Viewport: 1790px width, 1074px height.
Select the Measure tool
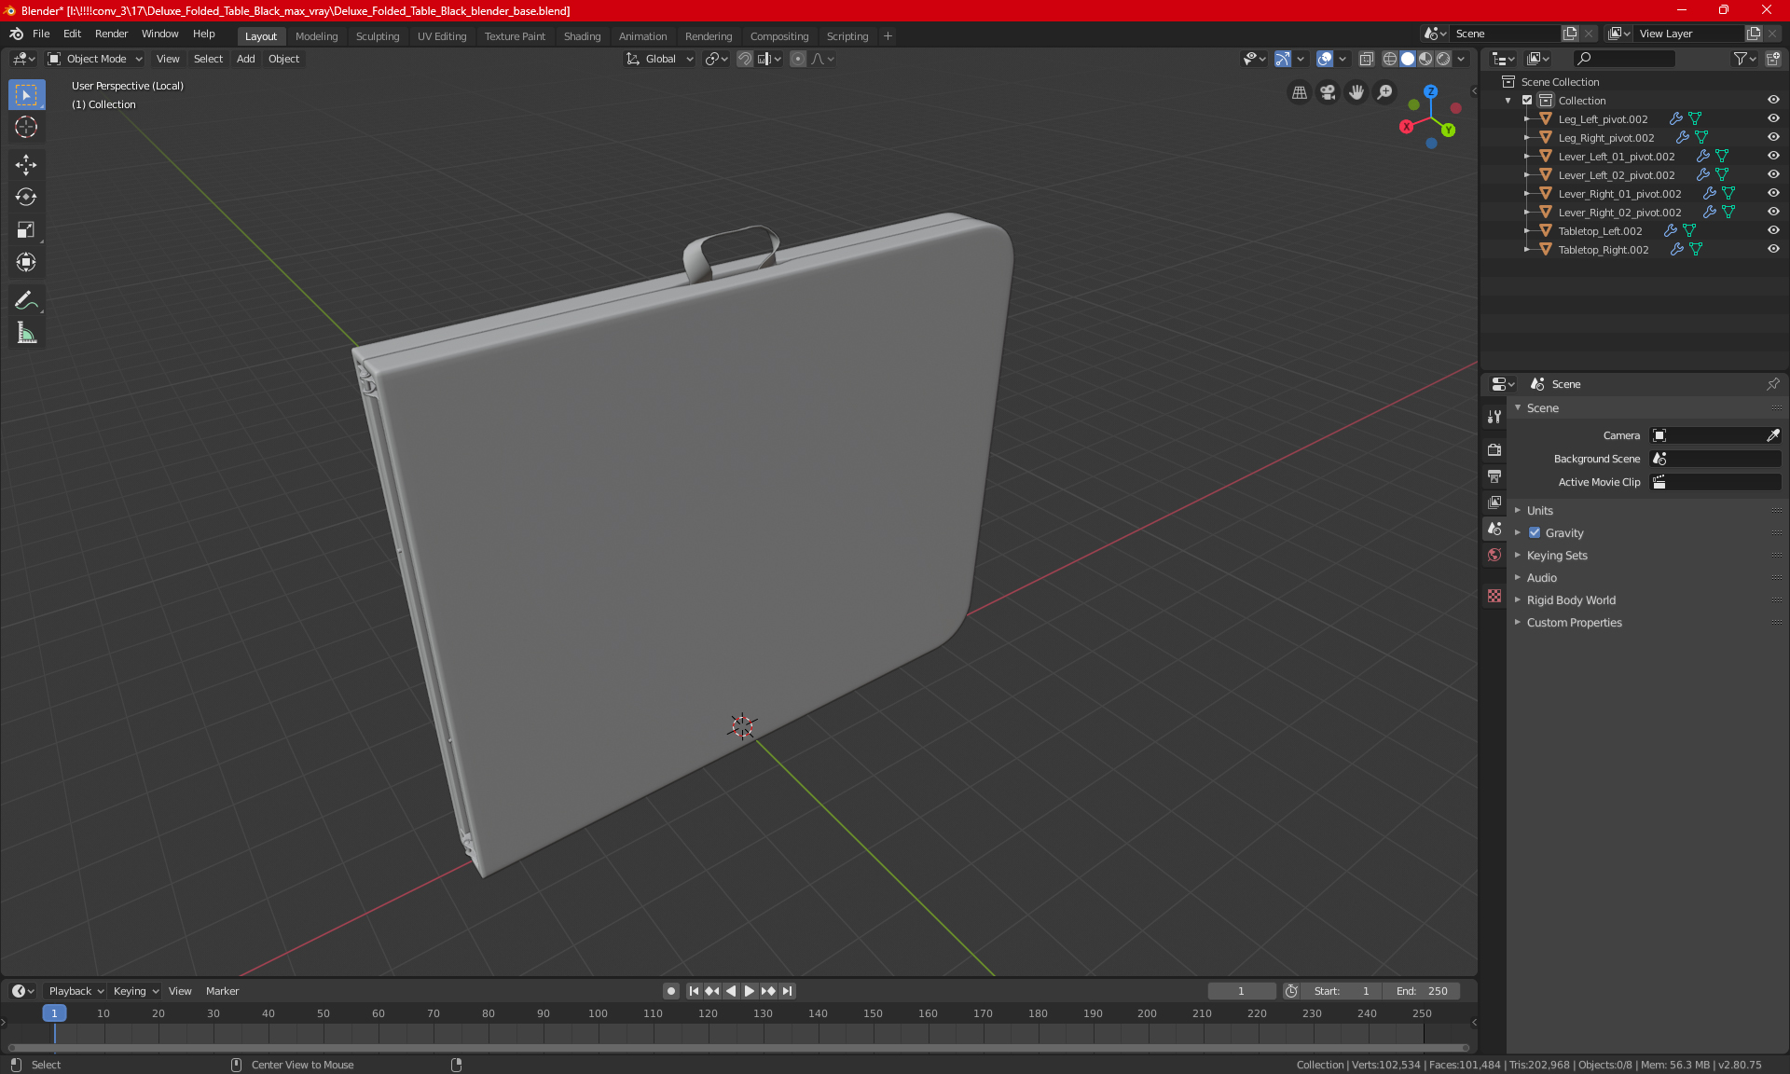[26, 333]
